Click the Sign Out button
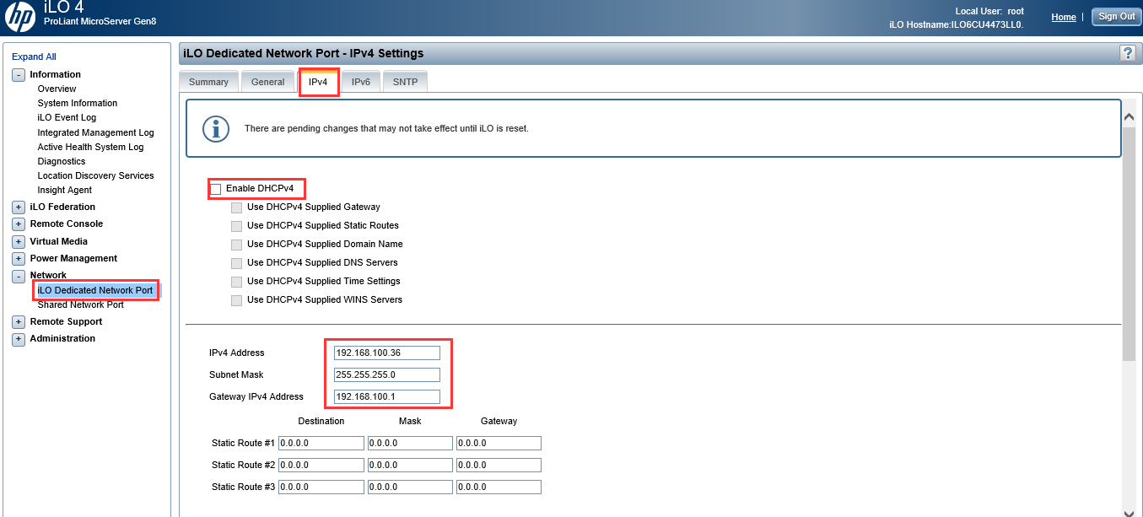Screen dimensions: 1143x517 tap(1117, 17)
